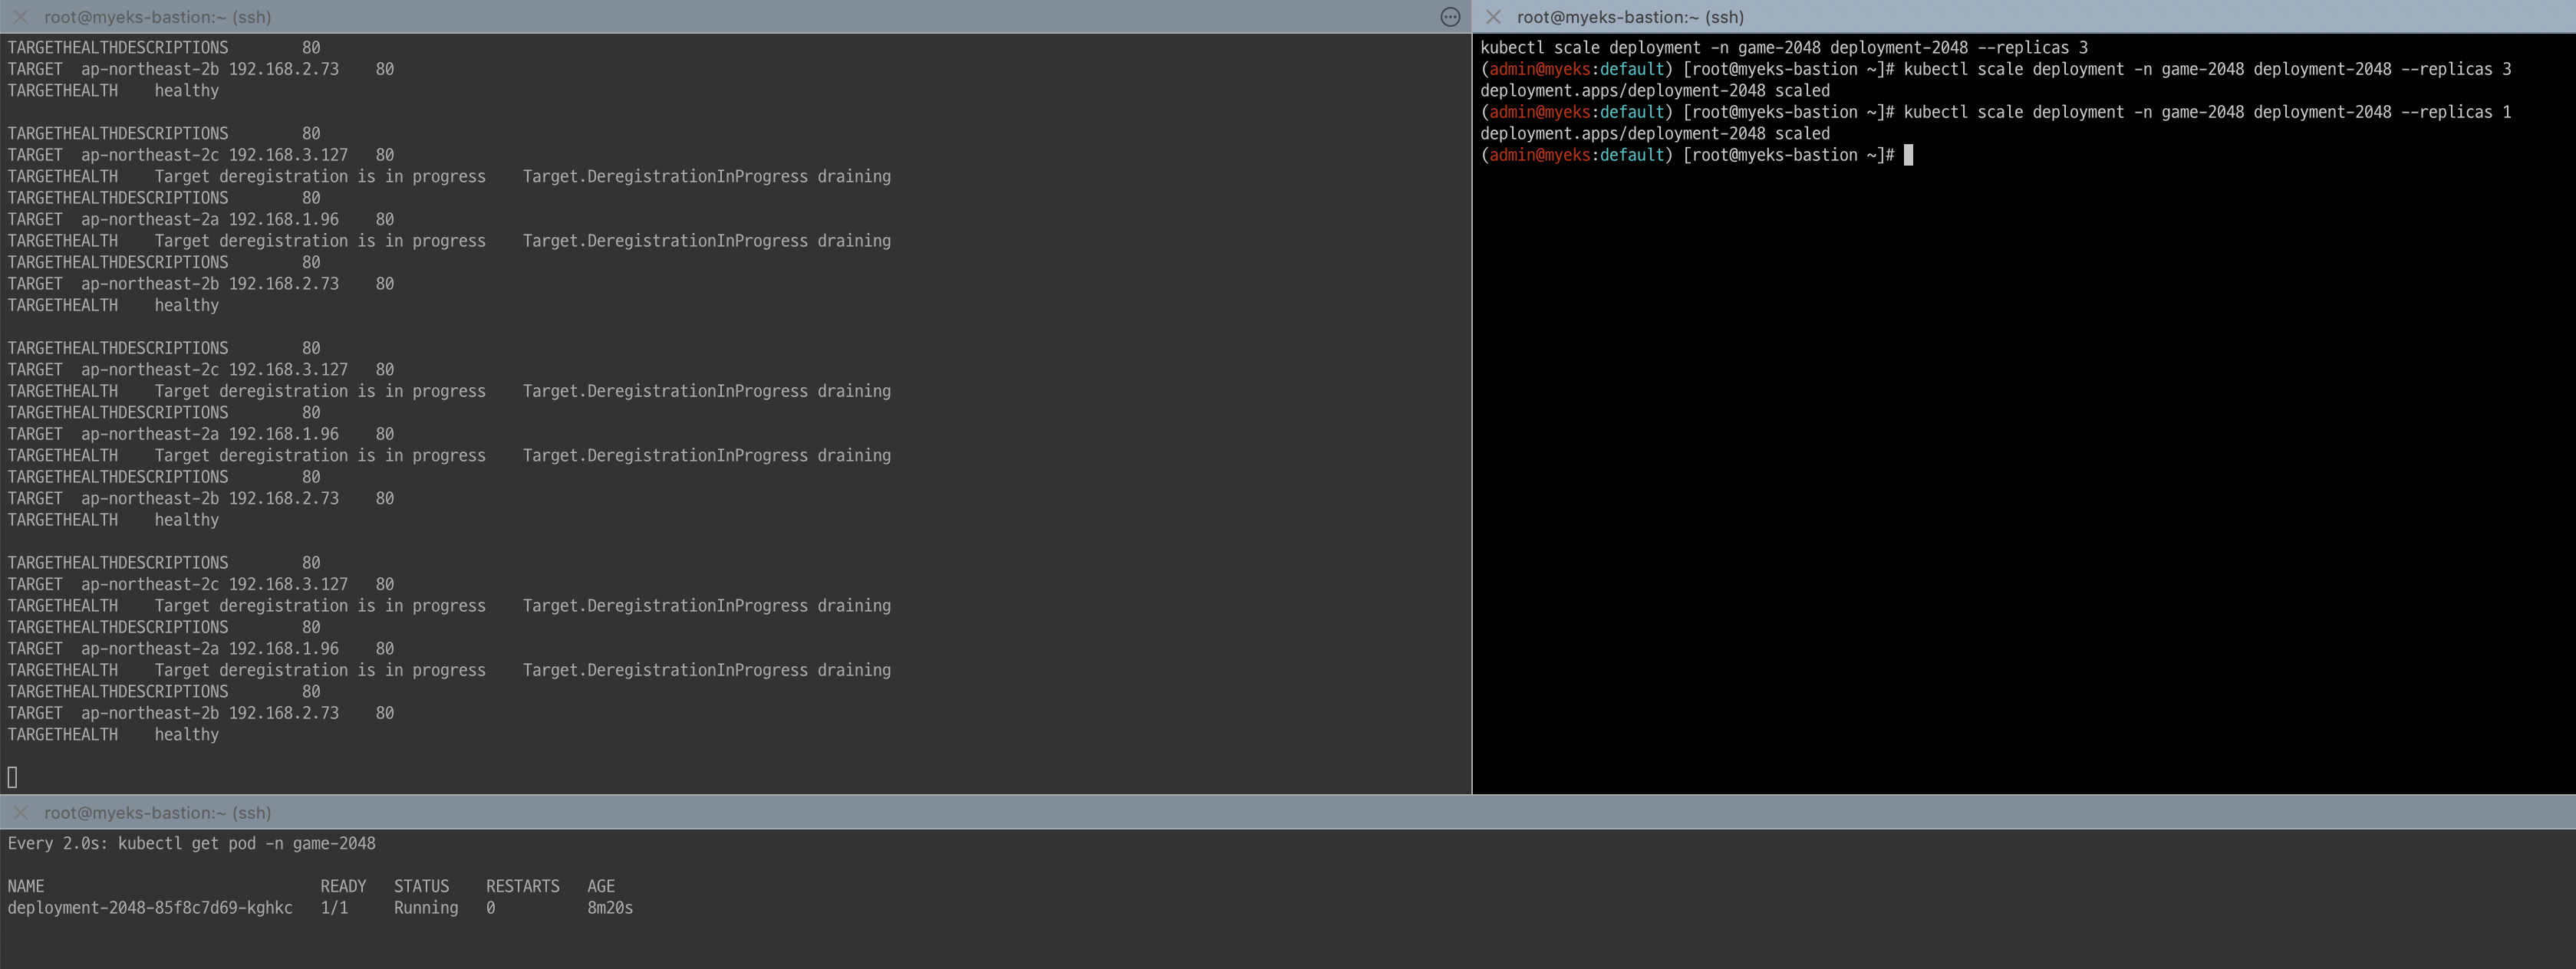This screenshot has height=969, width=2576.
Task: Select the top-right pane title root@myeks-bastion
Action: tap(1629, 17)
